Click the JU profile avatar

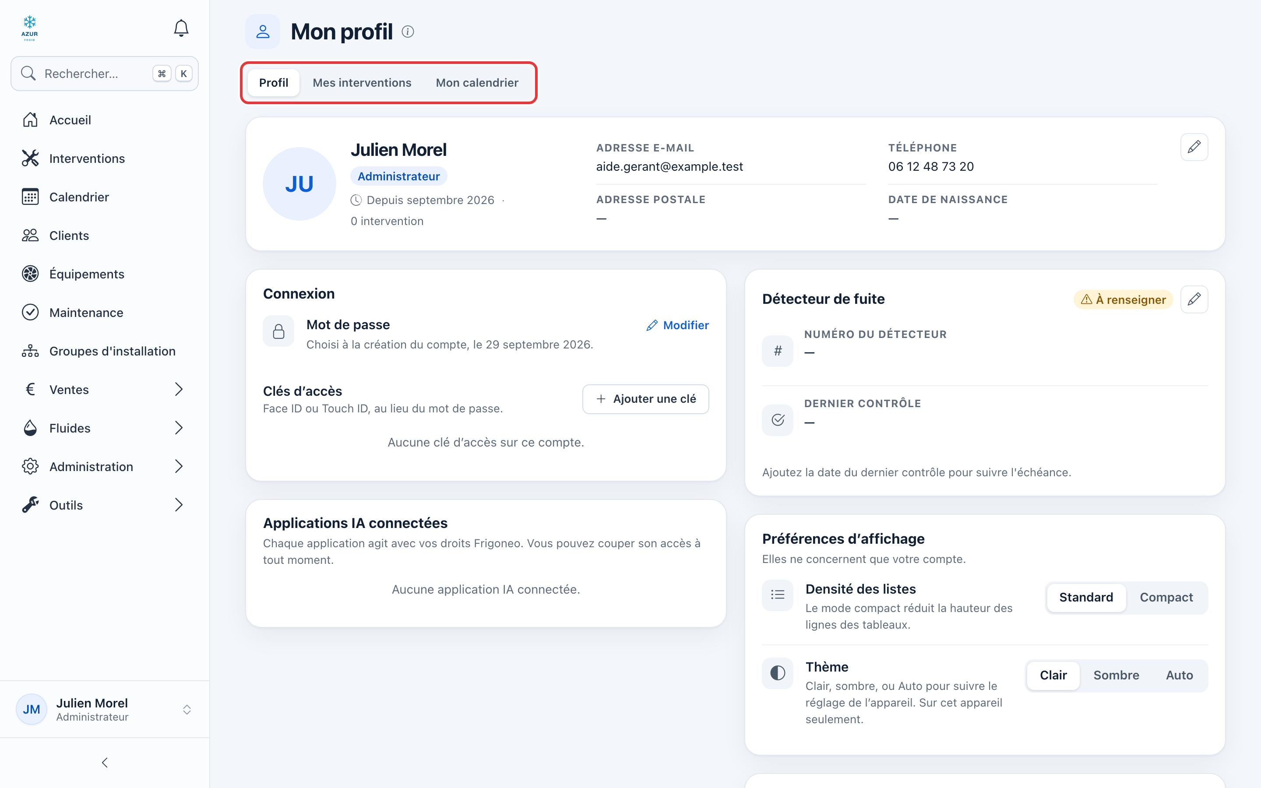299,184
